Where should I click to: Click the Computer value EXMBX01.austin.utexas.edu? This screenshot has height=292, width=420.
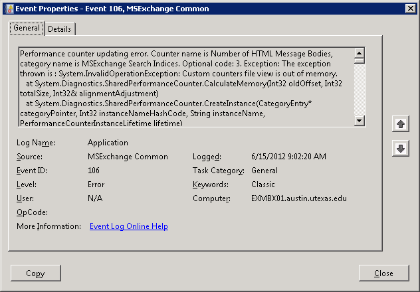tap(298, 199)
